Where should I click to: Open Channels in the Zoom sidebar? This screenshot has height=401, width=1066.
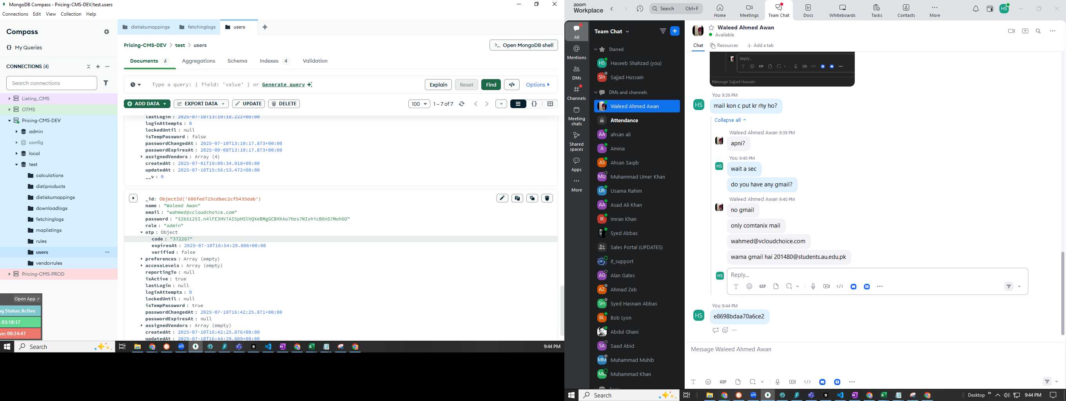[x=577, y=93]
